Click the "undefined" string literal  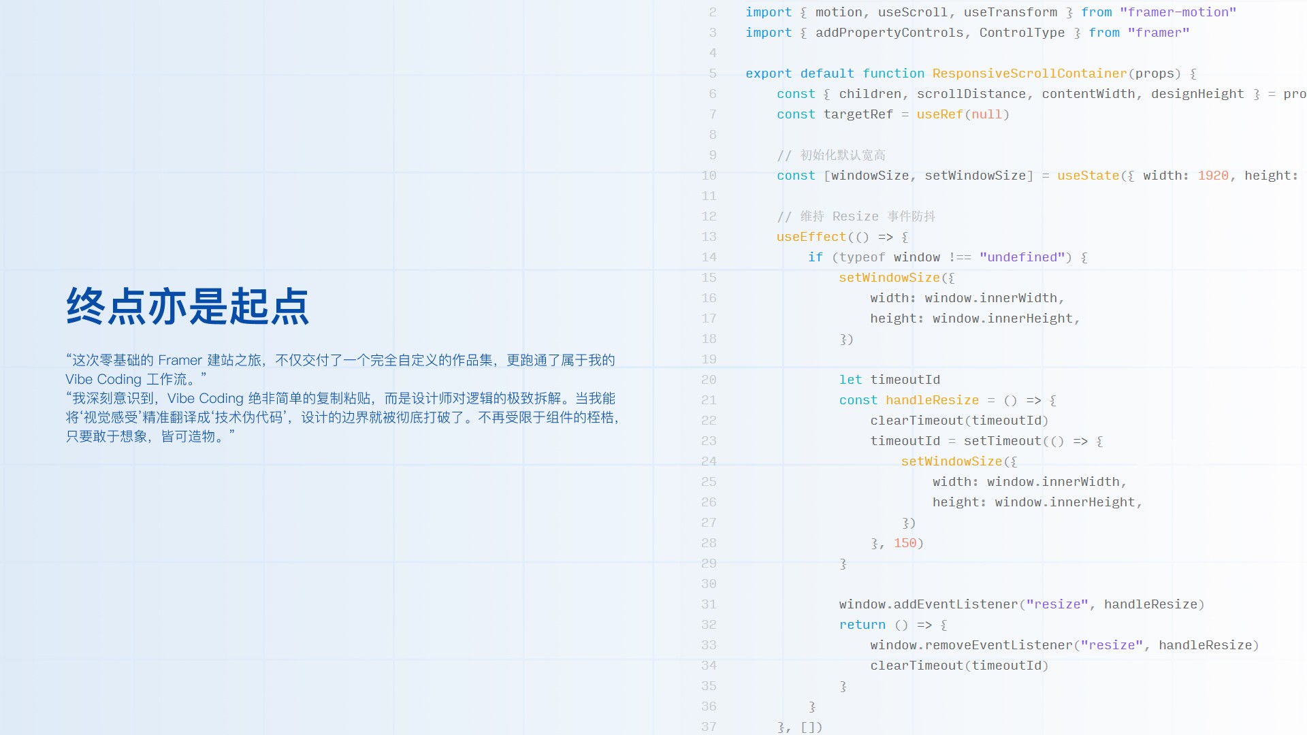pos(1022,257)
